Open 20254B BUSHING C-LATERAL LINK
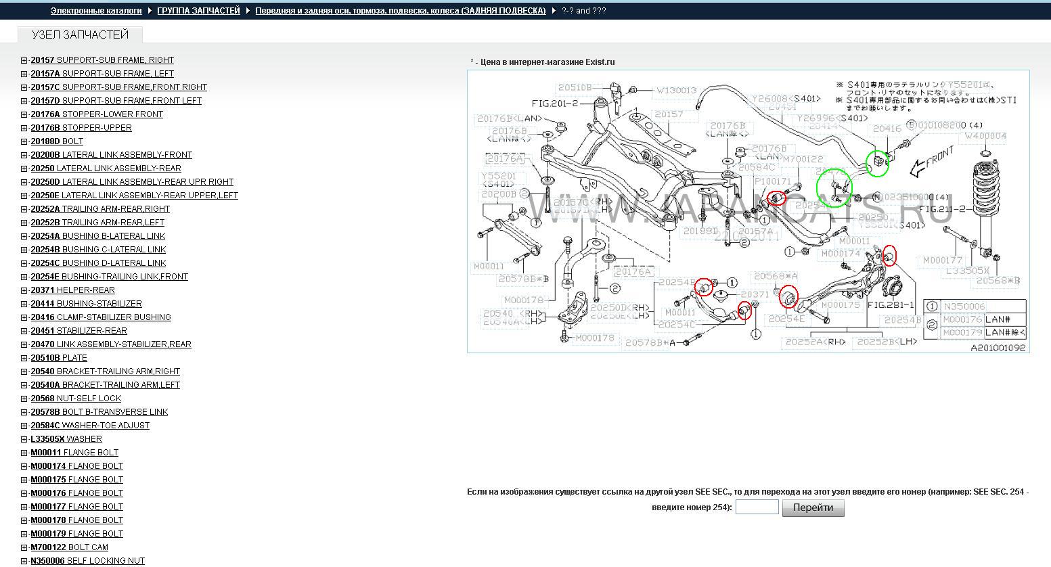 click(98, 250)
